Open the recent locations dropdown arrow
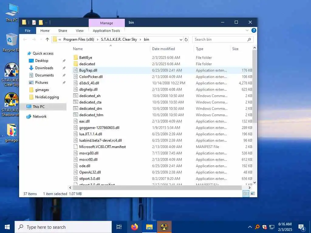The width and height of the screenshot is (311, 233). pyautogui.click(x=41, y=39)
